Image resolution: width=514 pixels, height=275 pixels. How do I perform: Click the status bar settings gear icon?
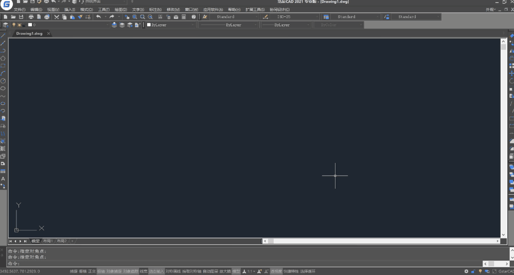click(467, 271)
